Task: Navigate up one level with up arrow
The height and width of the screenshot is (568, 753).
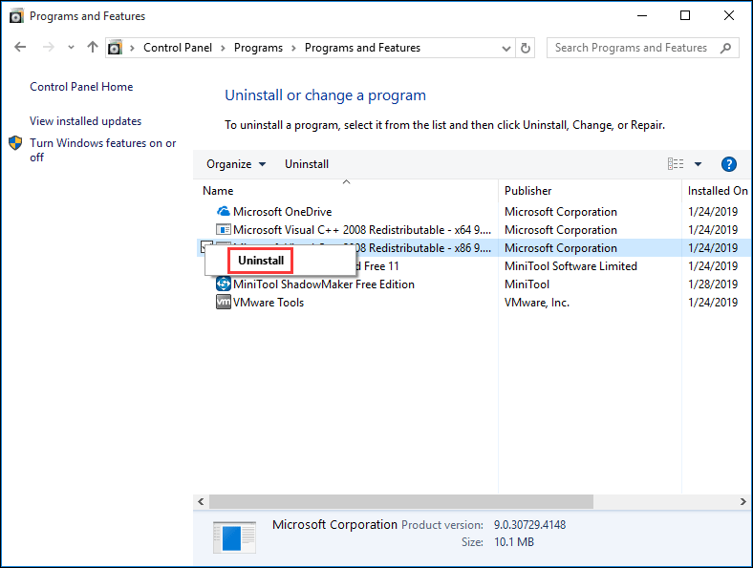Action: click(92, 47)
